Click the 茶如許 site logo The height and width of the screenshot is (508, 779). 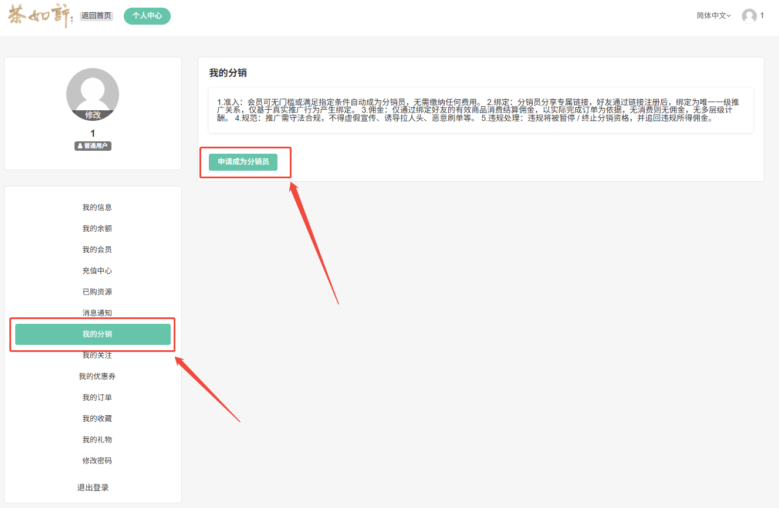pos(41,16)
